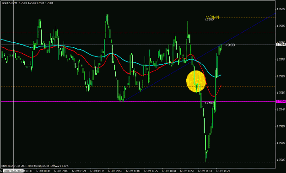Click the yellow M2/M4 label
286x173 pixels.
pyautogui.click(x=212, y=17)
